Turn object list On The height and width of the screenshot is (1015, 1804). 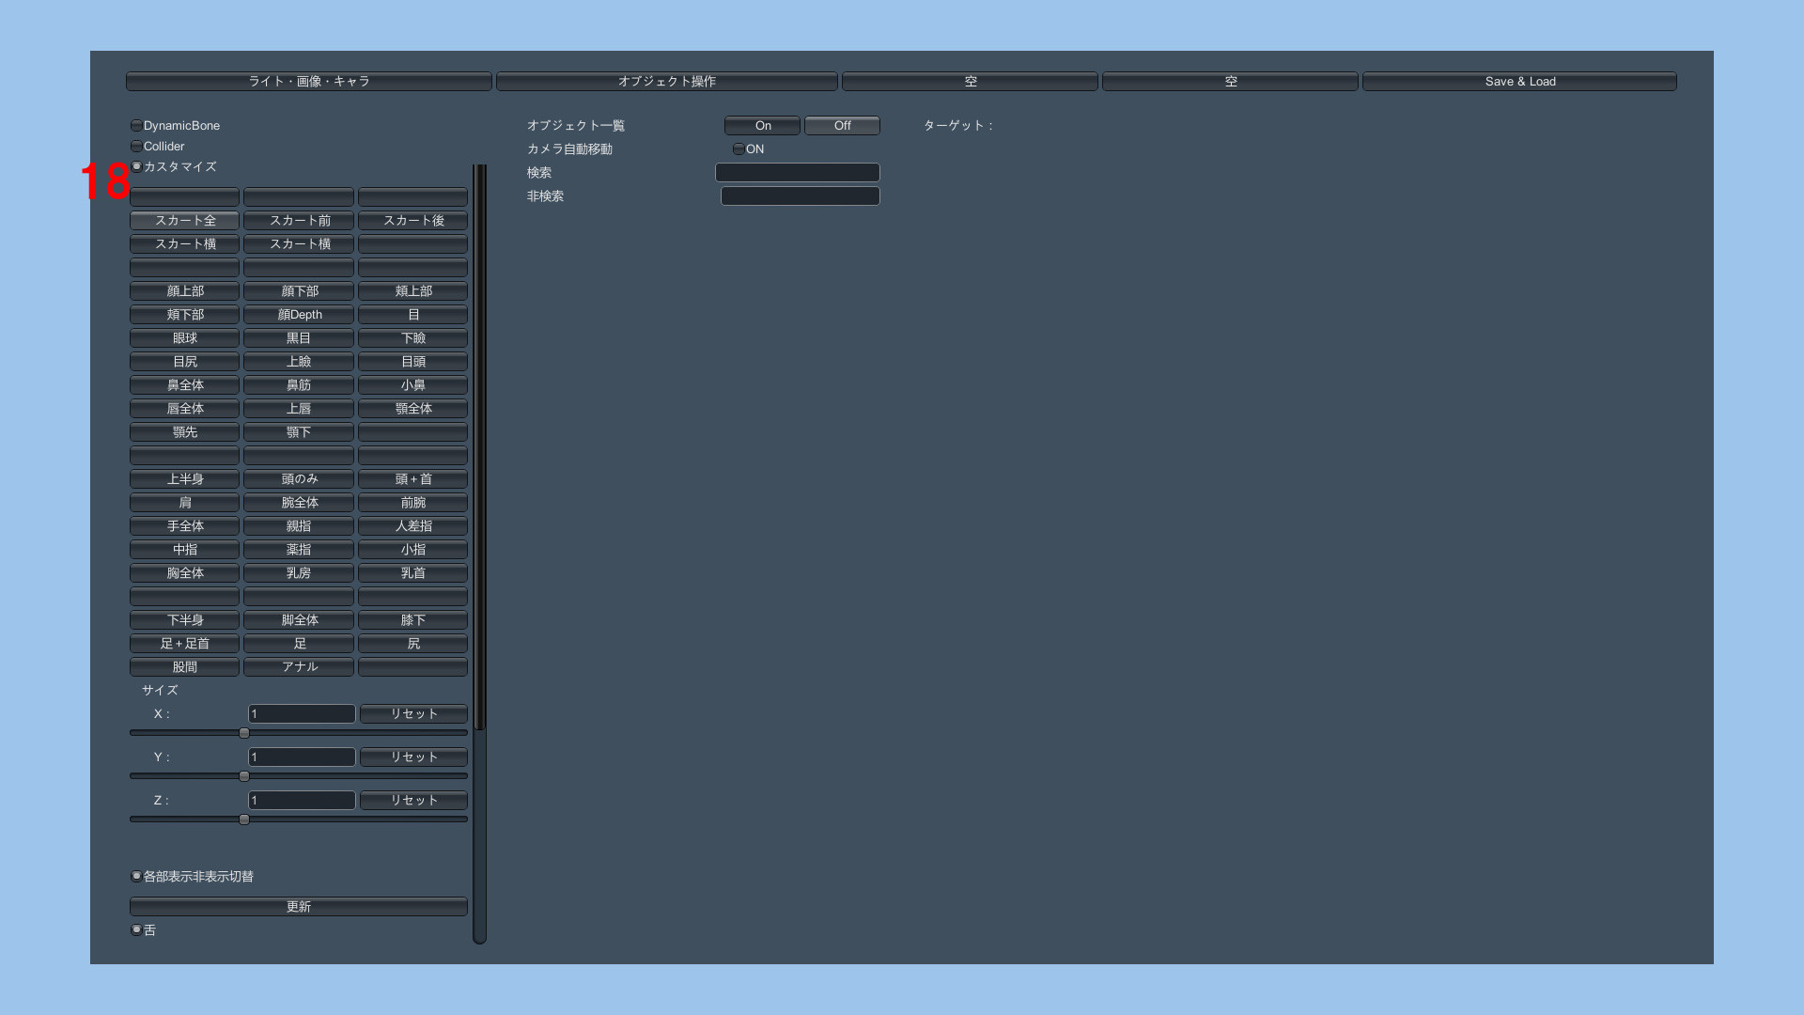(762, 126)
